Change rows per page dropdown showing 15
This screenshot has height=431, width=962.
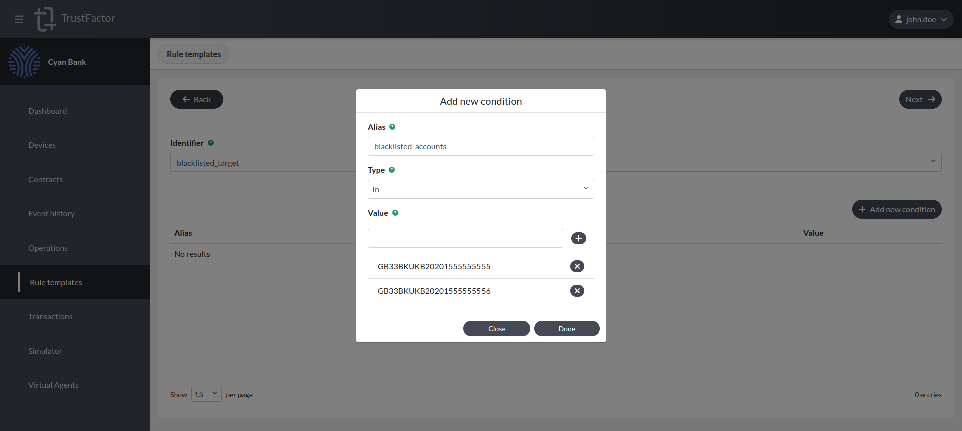coord(206,394)
